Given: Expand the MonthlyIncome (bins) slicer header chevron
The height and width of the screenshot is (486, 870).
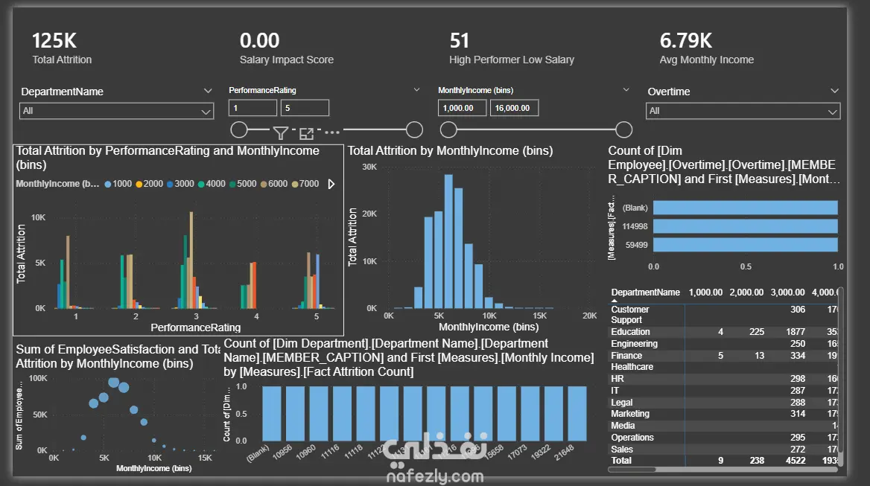Looking at the screenshot, I should 626,90.
